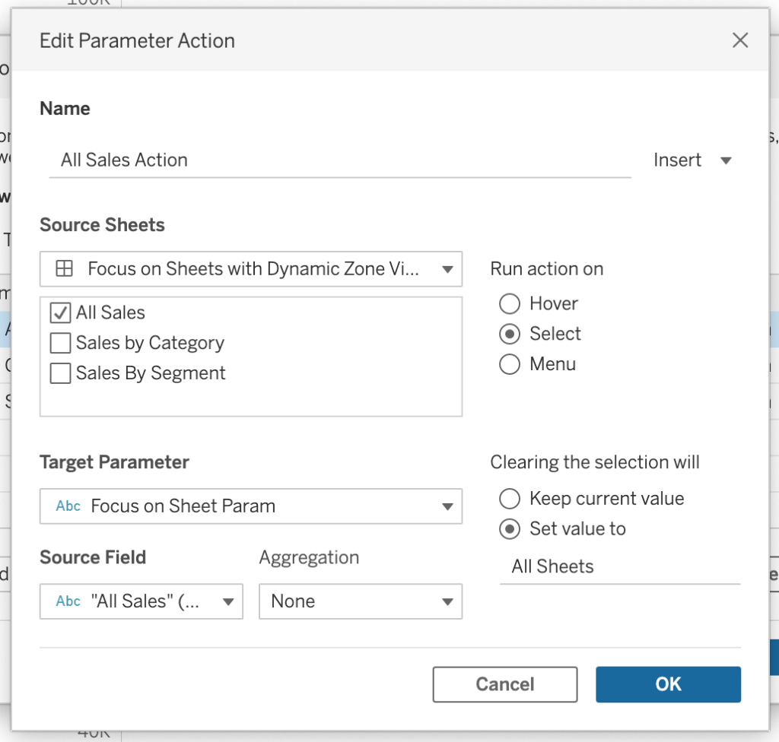Viewport: 779px width, 742px height.
Task: Click the Abc icon in Target Parameter
Action: tap(68, 506)
